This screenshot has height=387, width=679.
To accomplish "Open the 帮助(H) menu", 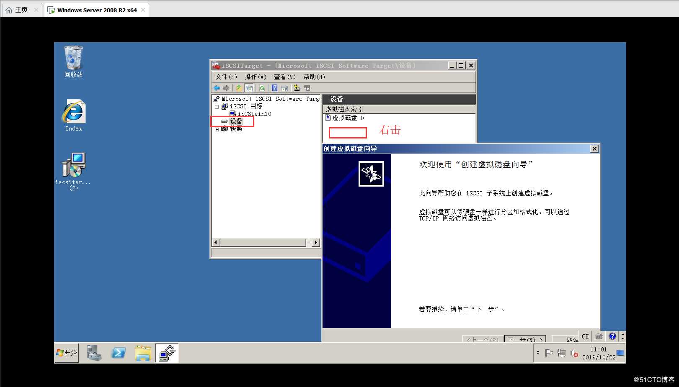I will [314, 77].
